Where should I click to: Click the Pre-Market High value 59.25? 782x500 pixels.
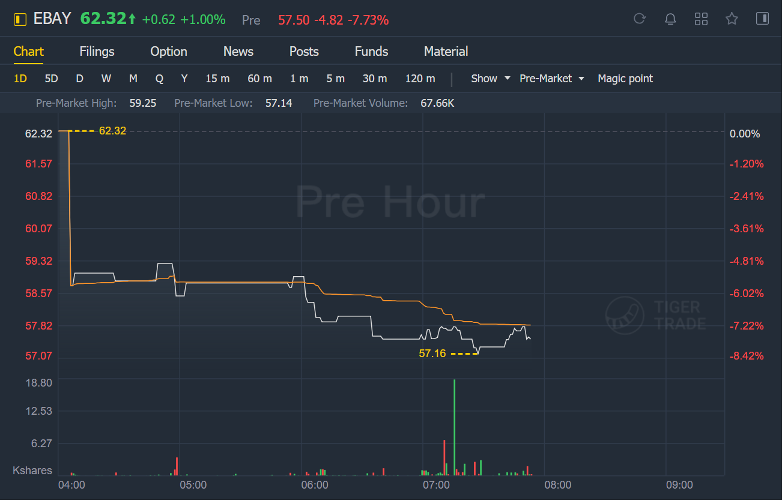143,103
